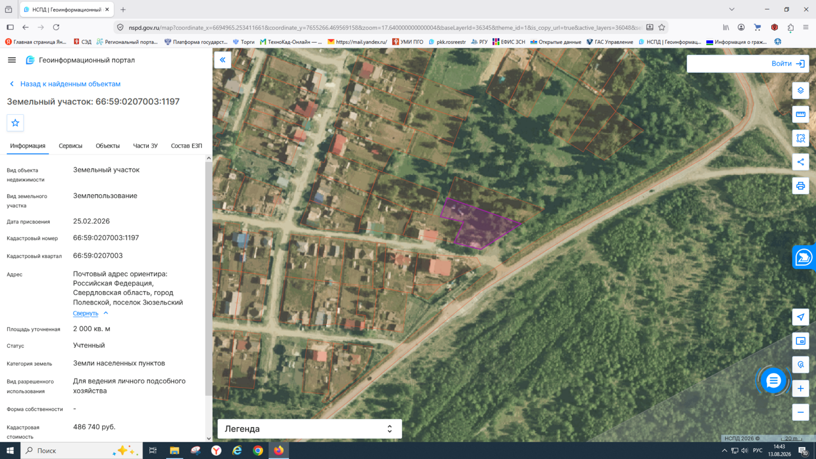Open chat assistant bubble on map
The height and width of the screenshot is (459, 816).
click(x=773, y=381)
